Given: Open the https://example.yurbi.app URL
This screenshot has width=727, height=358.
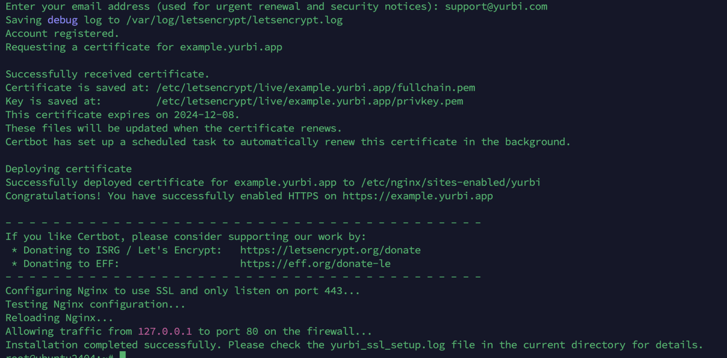Looking at the screenshot, I should 418,196.
